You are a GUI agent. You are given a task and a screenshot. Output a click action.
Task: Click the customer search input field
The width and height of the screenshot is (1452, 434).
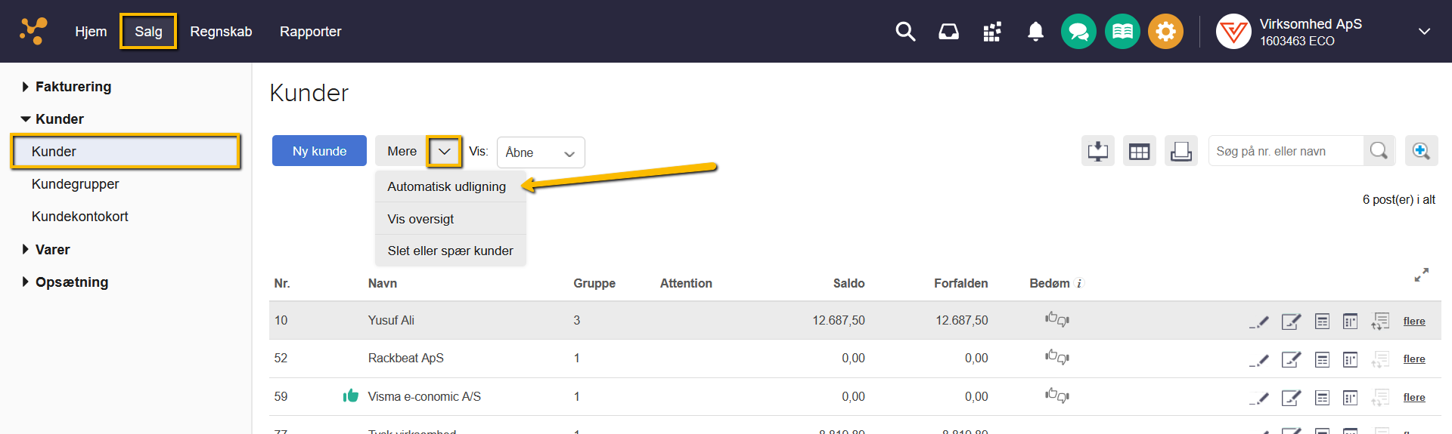(x=1286, y=151)
